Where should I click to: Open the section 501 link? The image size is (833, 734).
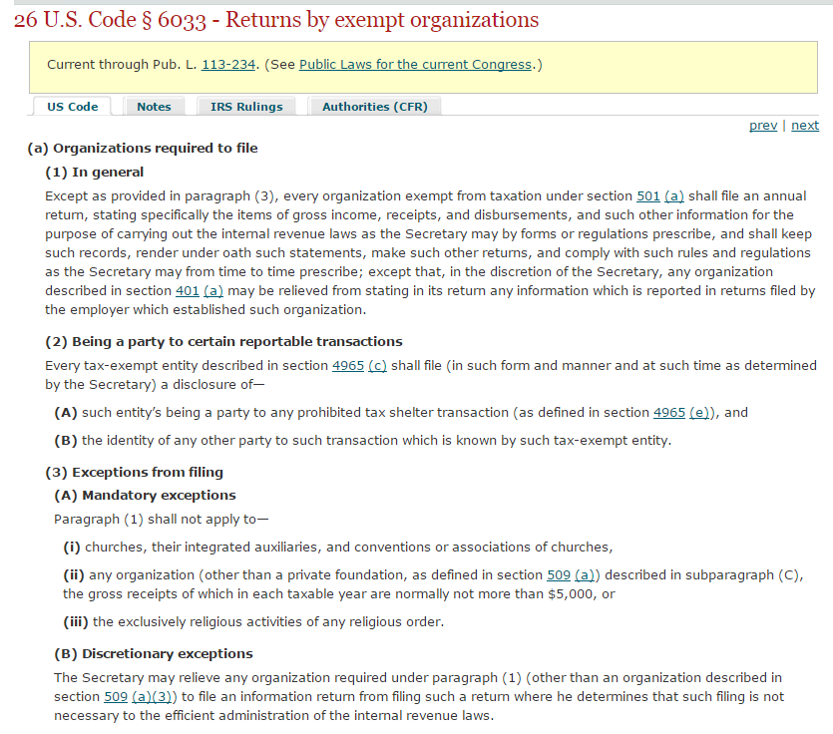(x=648, y=196)
